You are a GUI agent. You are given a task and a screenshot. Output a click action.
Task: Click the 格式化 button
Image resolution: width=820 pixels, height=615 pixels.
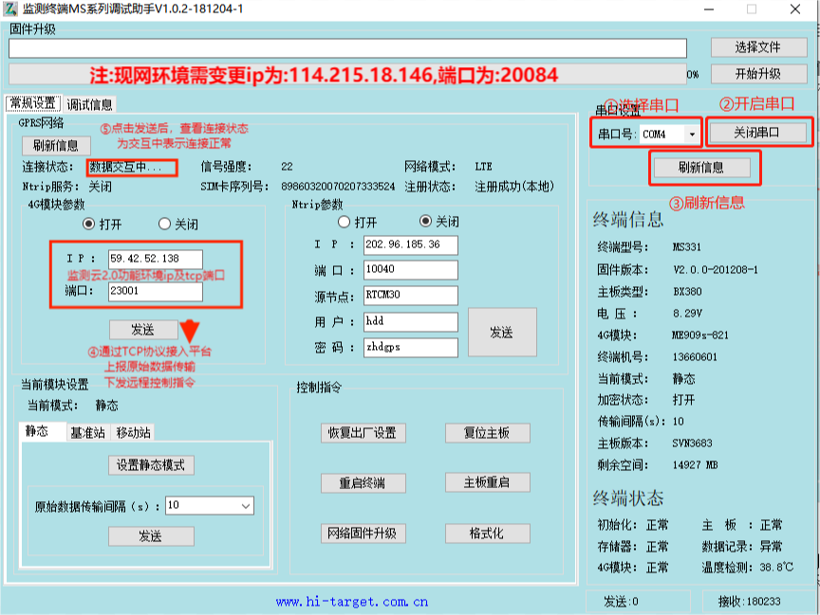point(487,534)
